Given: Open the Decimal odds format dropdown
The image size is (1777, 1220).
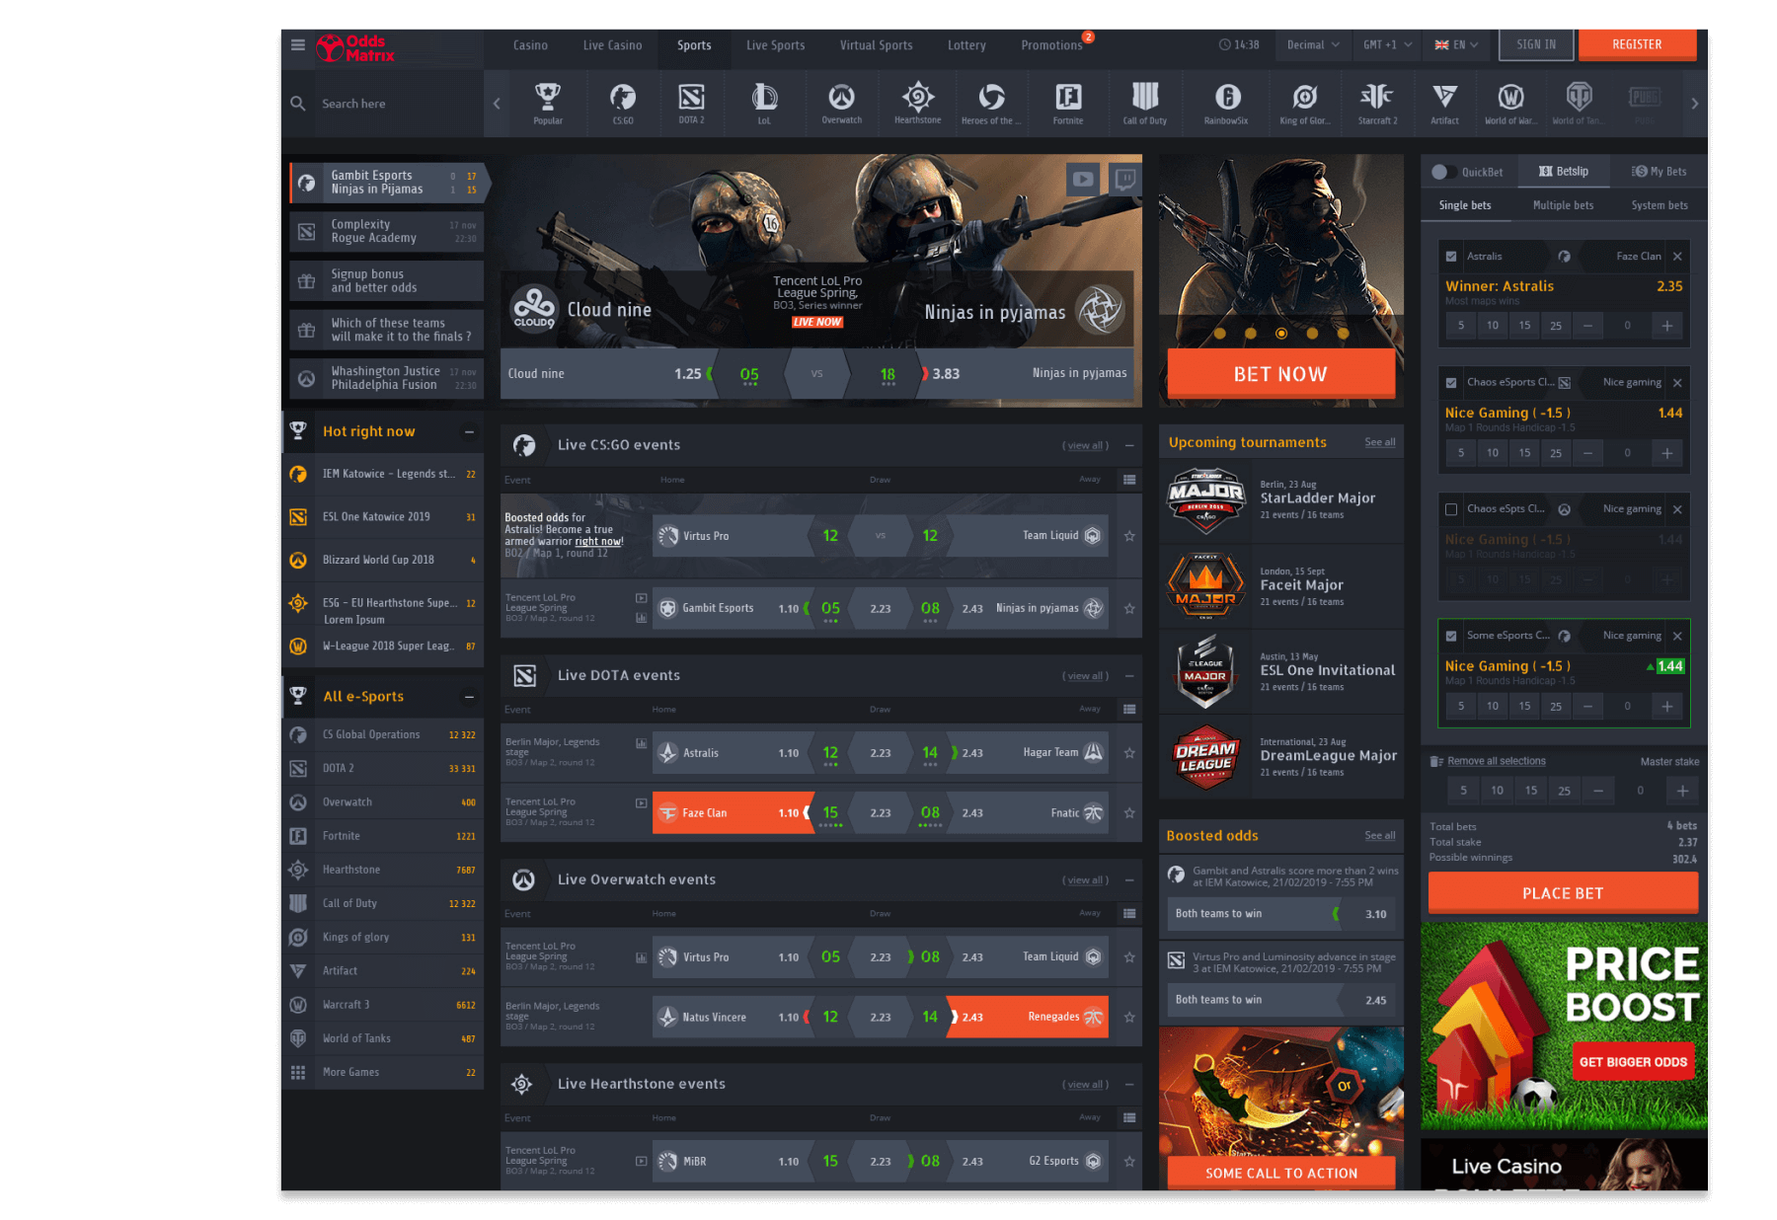Looking at the screenshot, I should click(1313, 45).
